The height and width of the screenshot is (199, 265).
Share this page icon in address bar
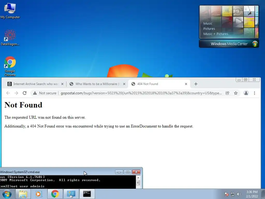[227, 93]
